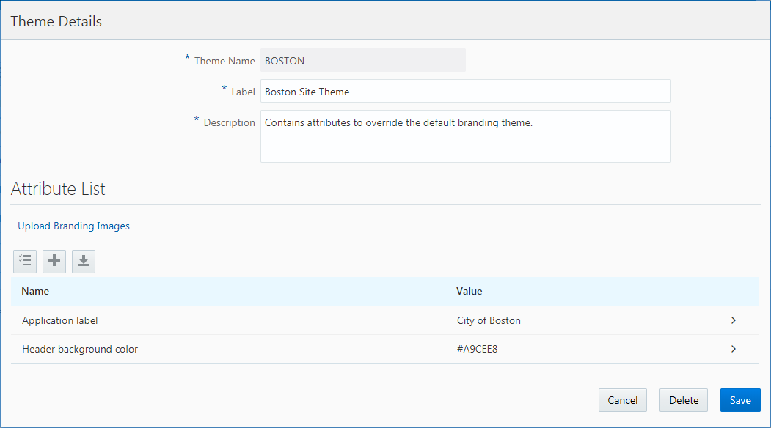Open the row arrow next to City of Boston

coord(733,320)
